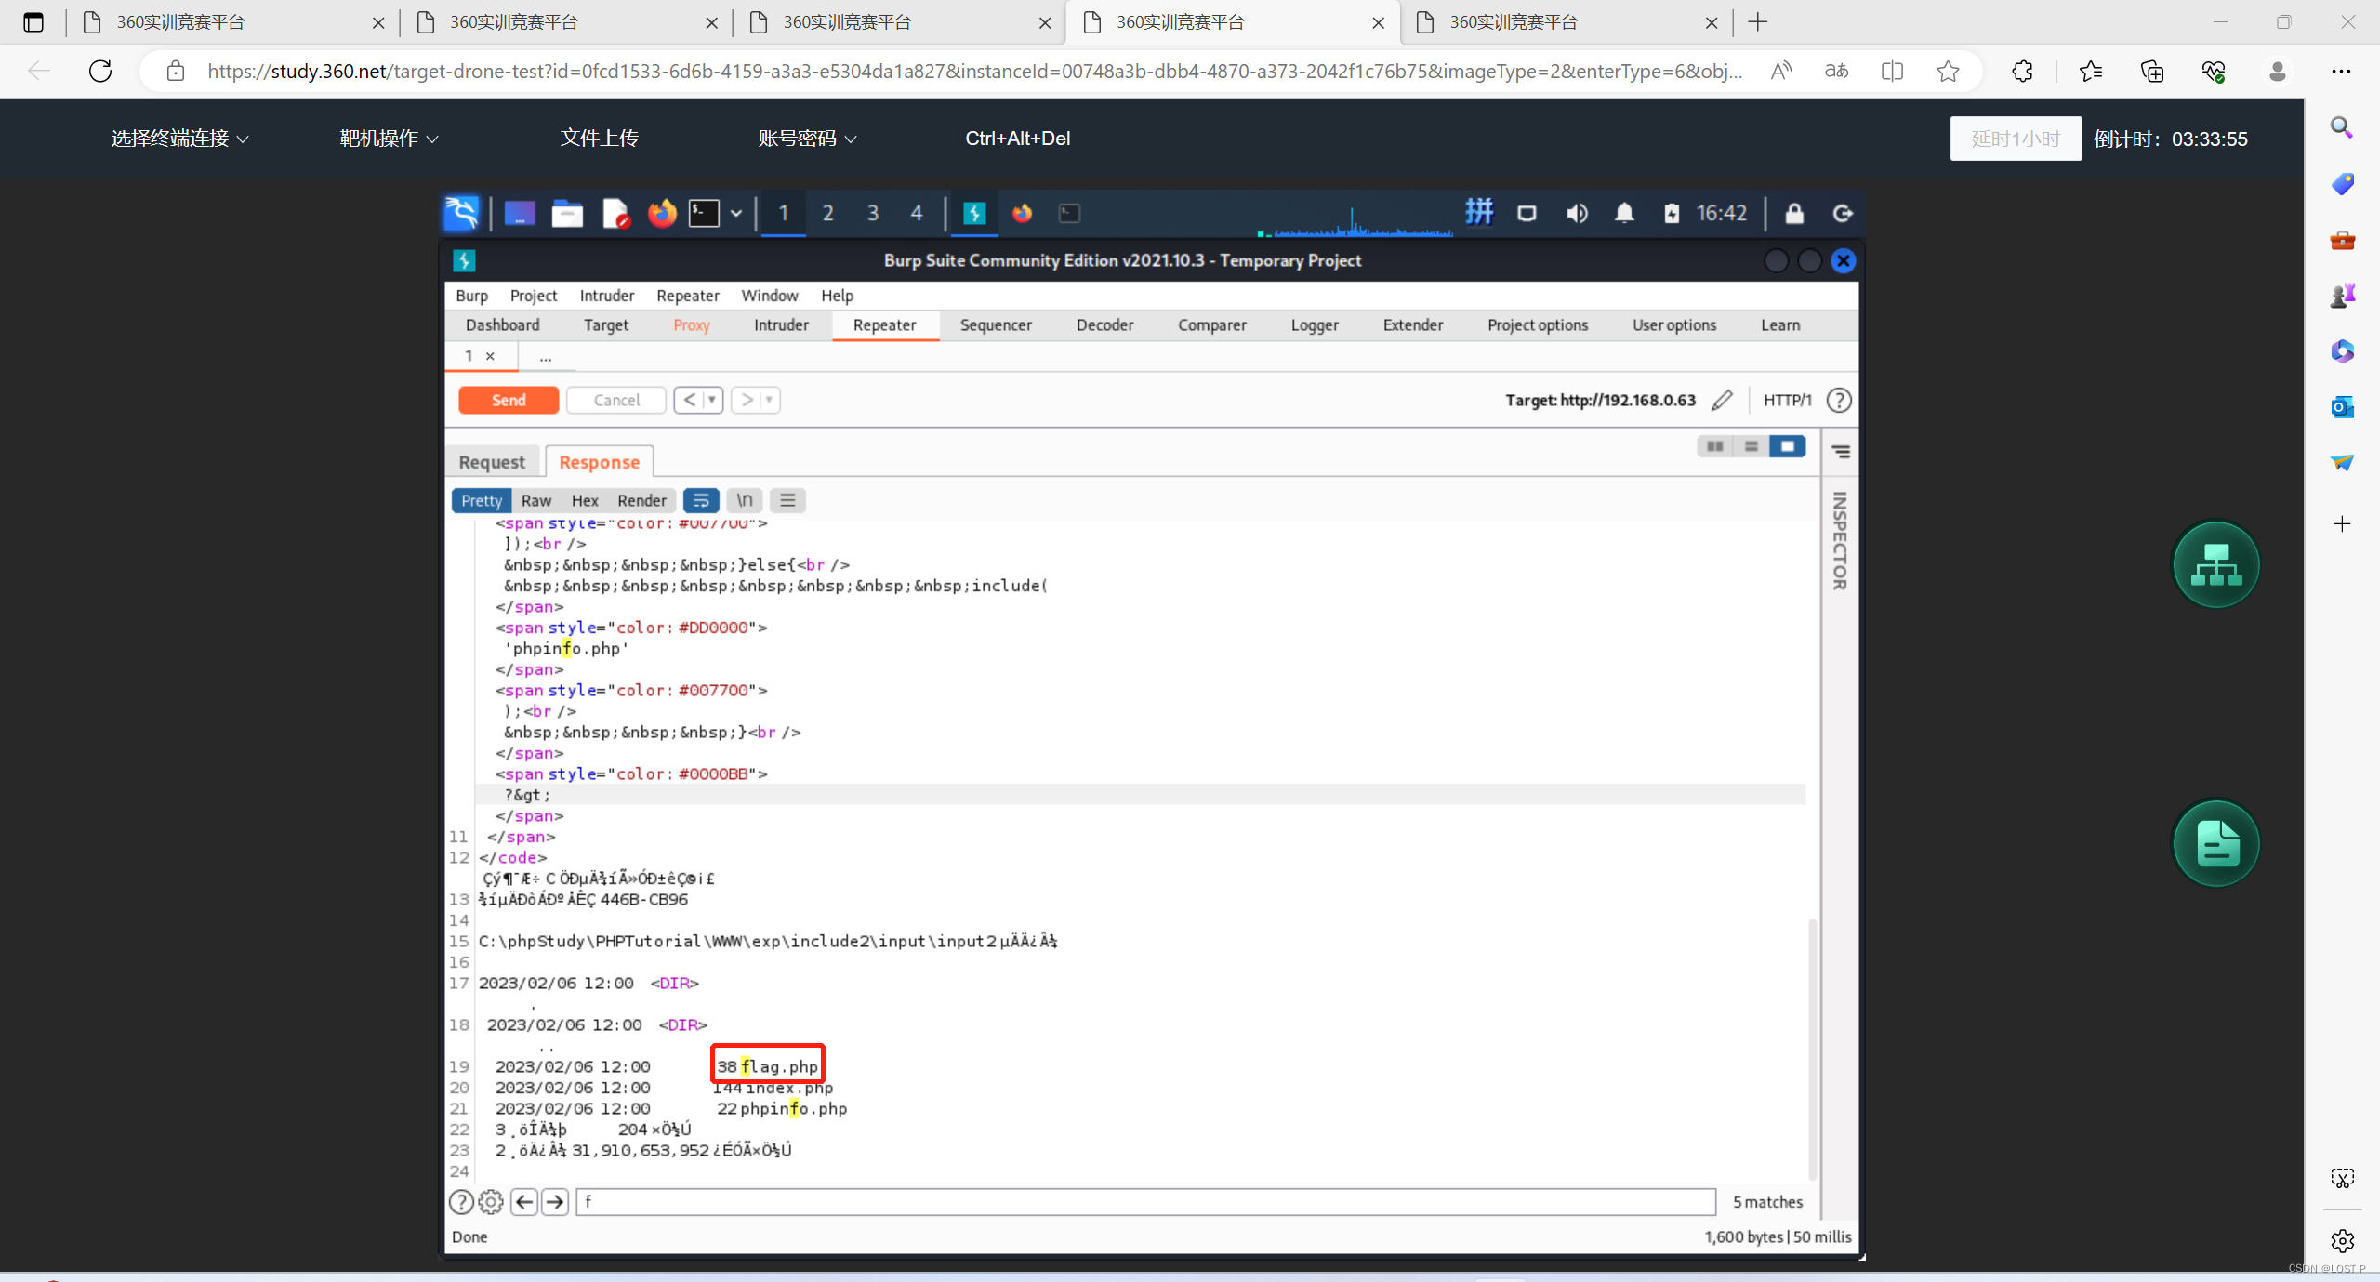Select top-bottom split layout

click(x=1751, y=446)
